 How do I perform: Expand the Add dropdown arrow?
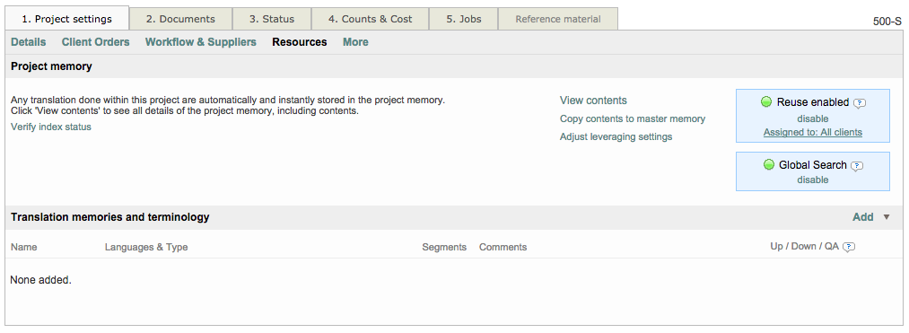click(886, 217)
